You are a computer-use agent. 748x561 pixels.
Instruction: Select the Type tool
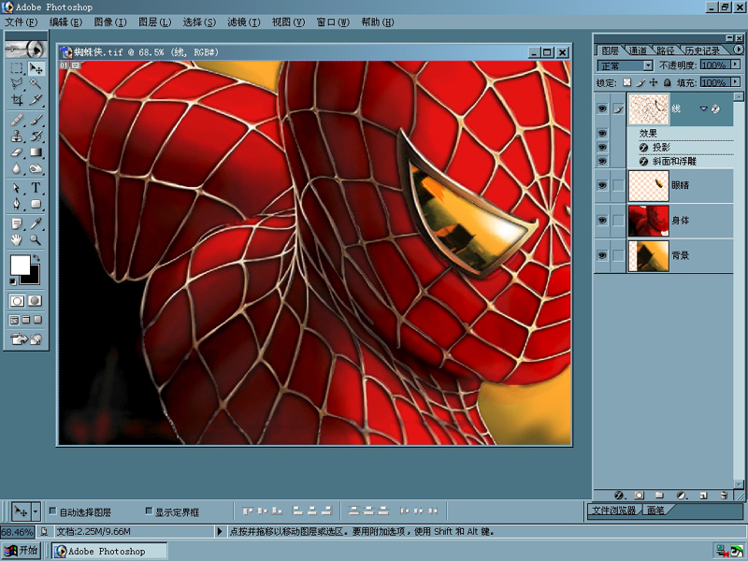click(36, 188)
